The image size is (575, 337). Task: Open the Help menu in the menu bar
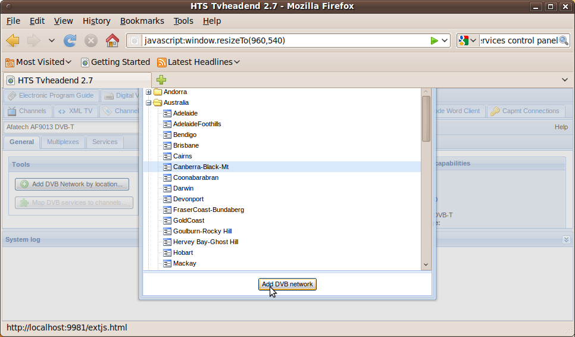pyautogui.click(x=212, y=21)
